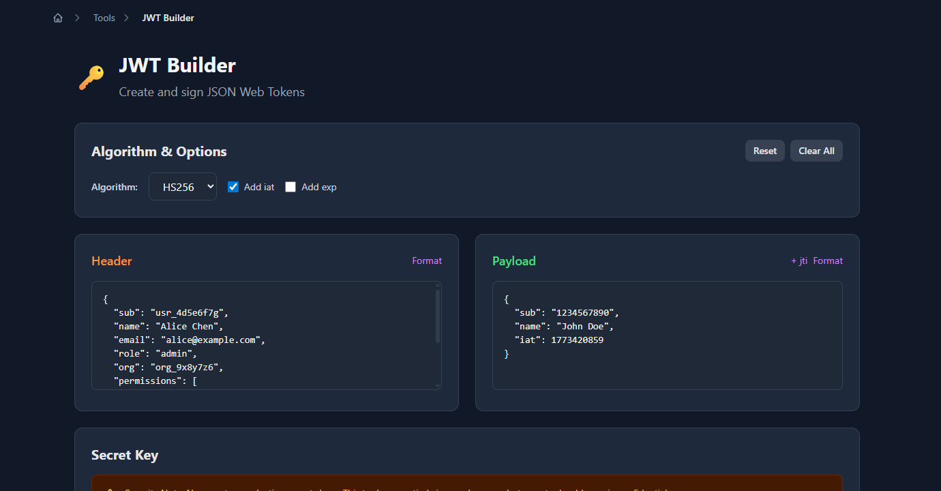The image size is (941, 491).
Task: Uncheck the Add iat checkbox
Action: (233, 187)
